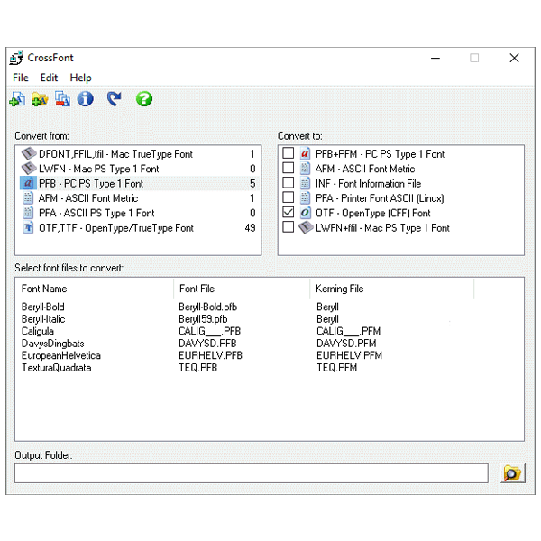Click icon beside OTF,TTF OpenType/TrueType Font

coord(28,228)
